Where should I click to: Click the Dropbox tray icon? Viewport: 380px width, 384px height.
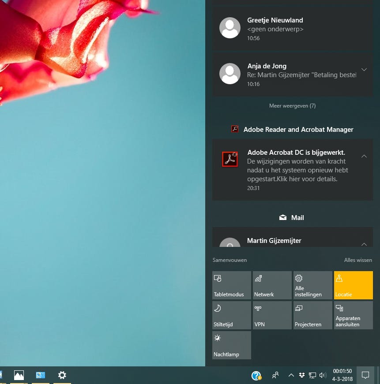point(302,375)
